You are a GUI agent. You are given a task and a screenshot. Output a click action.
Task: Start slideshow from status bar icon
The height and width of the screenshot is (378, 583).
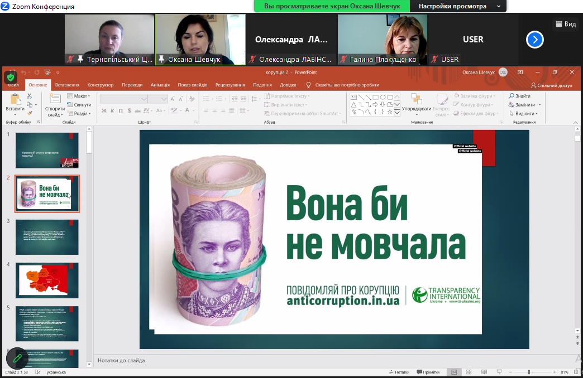[x=499, y=372]
